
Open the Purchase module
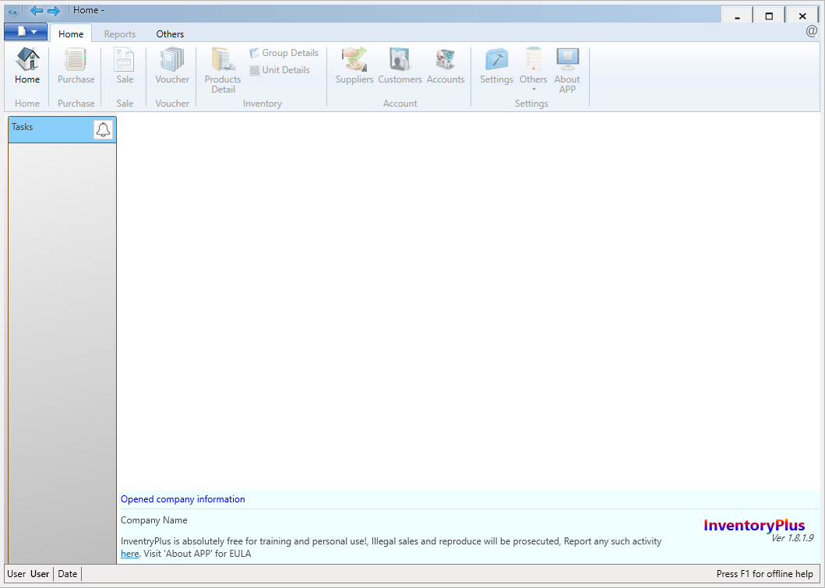coord(75,67)
